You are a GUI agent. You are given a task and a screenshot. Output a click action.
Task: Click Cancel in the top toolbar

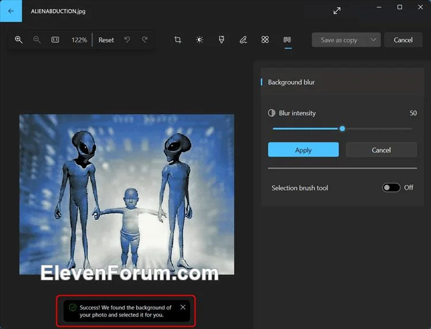pyautogui.click(x=403, y=40)
